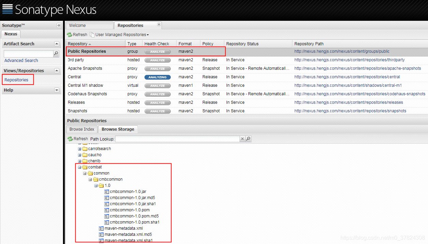Open the repositories/central URL
The image size is (428, 244).
click(347, 77)
